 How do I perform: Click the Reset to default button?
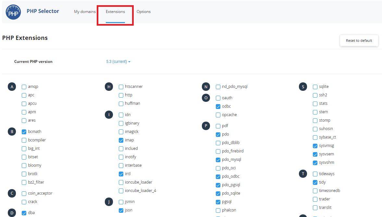359,41
